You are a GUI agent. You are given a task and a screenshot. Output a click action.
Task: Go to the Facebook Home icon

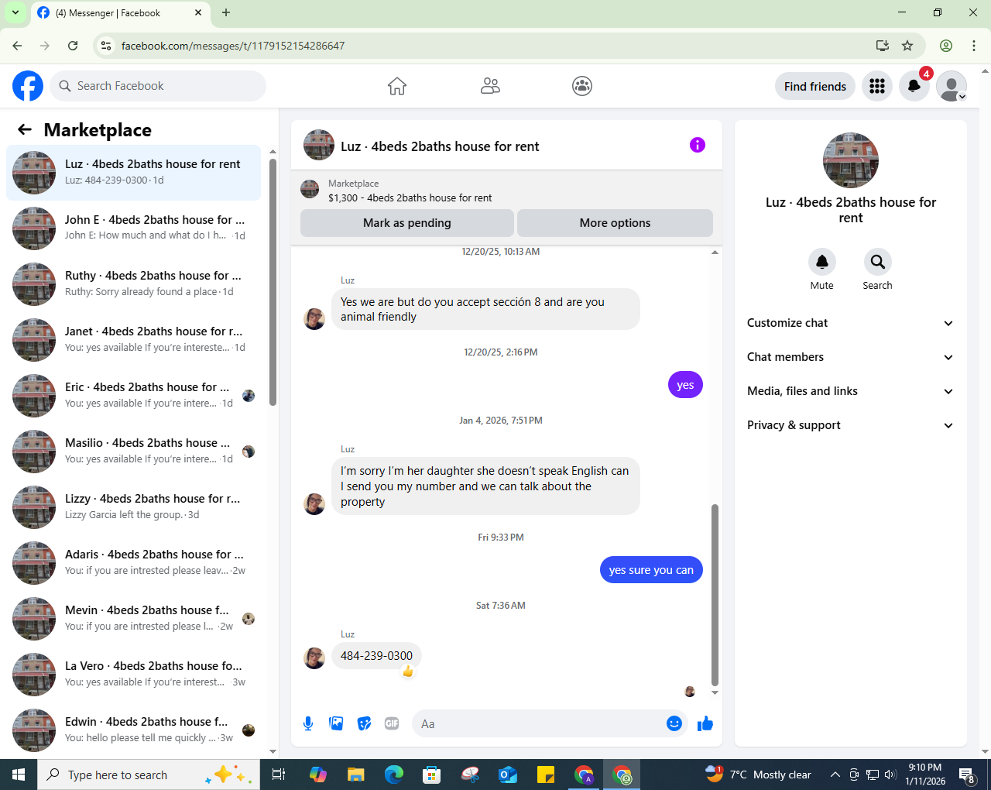tap(397, 86)
